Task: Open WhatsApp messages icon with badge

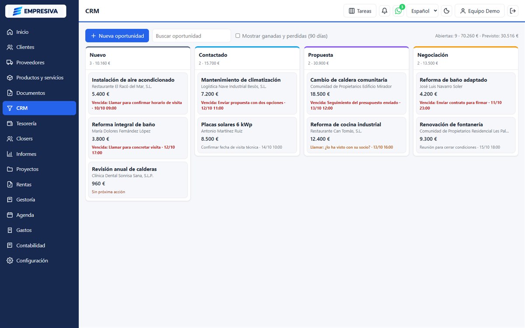Action: (x=398, y=11)
